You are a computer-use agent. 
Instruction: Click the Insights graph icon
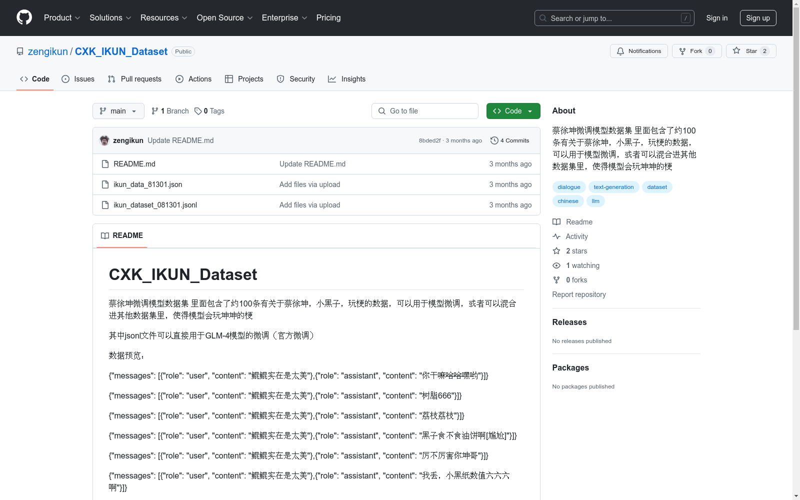[331, 79]
